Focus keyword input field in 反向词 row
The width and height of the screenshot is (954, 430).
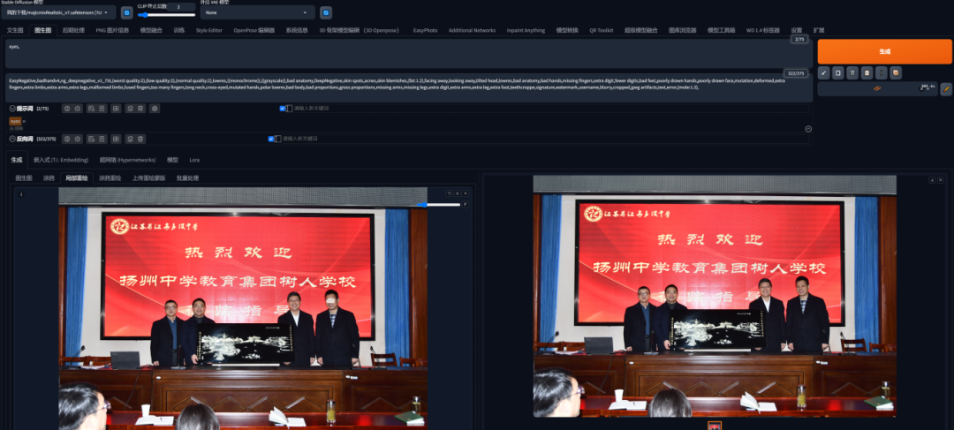pyautogui.click(x=545, y=139)
